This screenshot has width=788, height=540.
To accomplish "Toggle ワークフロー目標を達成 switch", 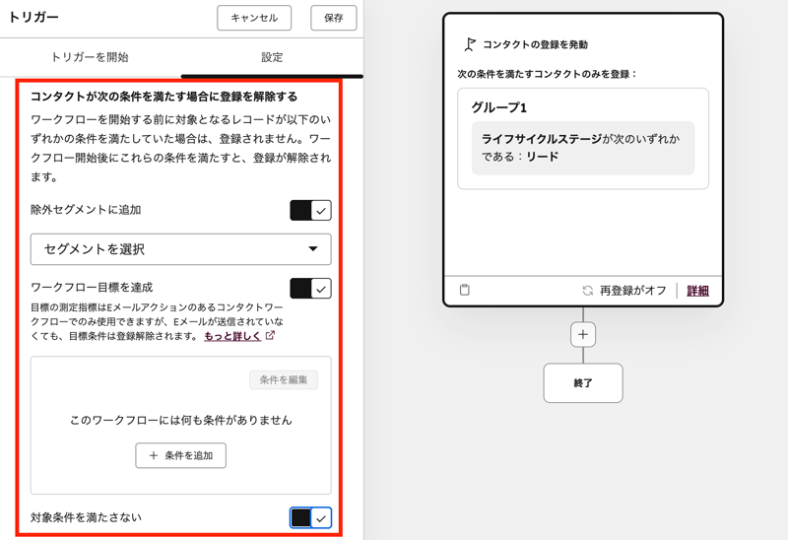I will click(x=310, y=288).
